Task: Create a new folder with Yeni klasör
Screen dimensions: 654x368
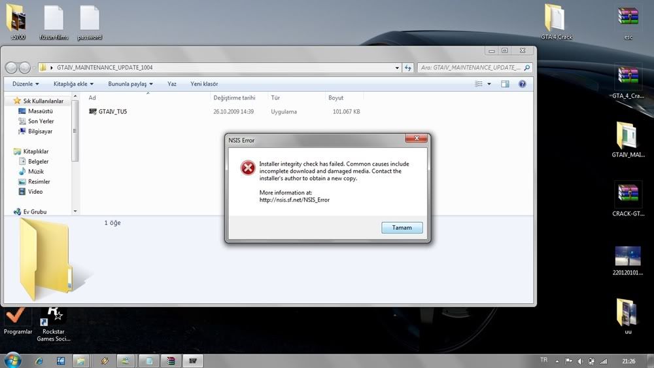Action: [204, 84]
